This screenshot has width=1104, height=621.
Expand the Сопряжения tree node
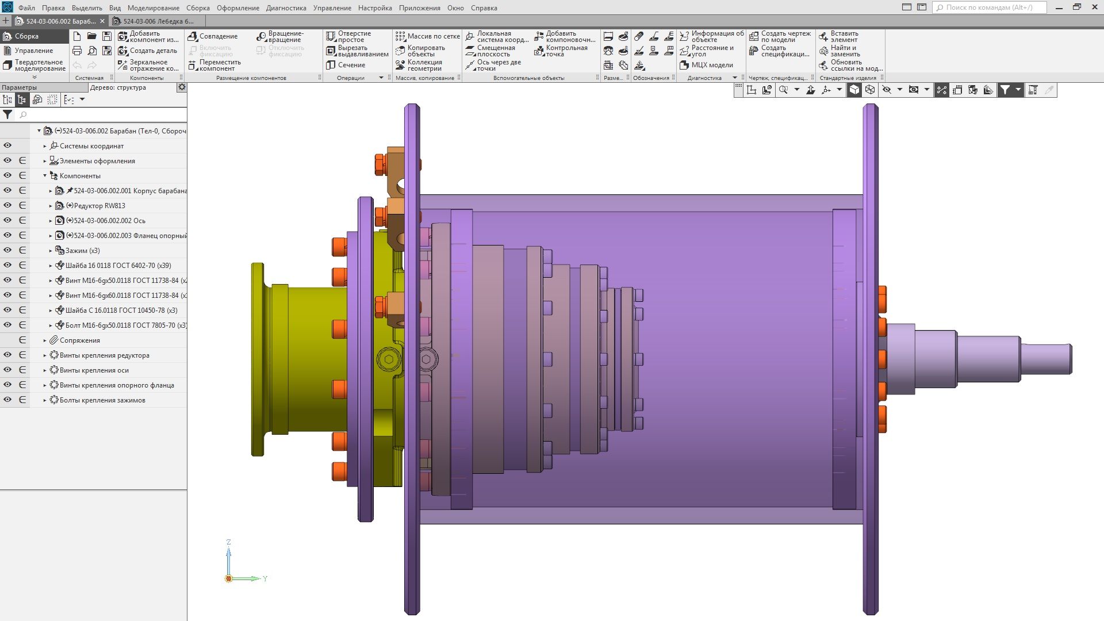[45, 340]
